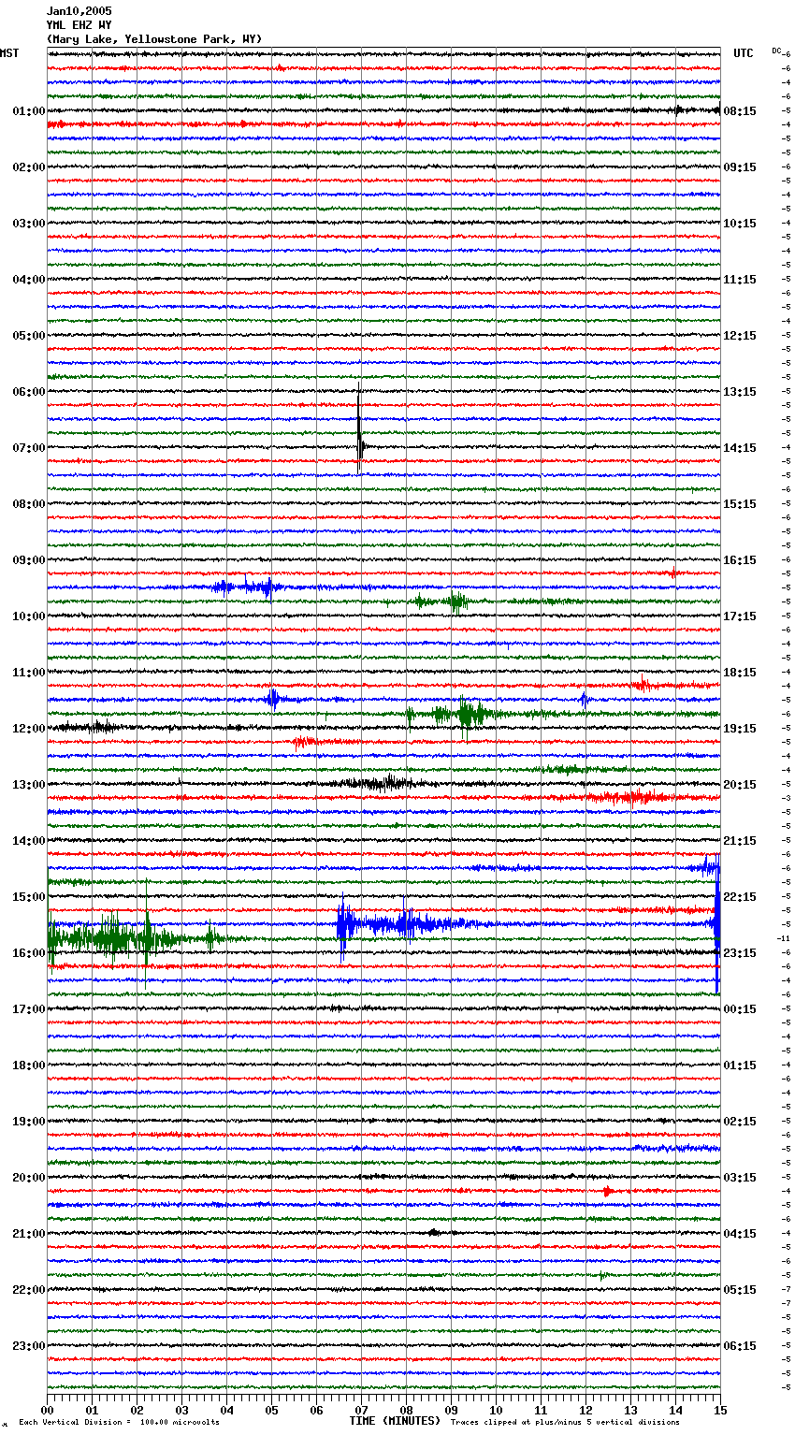
Task: Select the 20:00 MST time label
Action: [x=29, y=1178]
